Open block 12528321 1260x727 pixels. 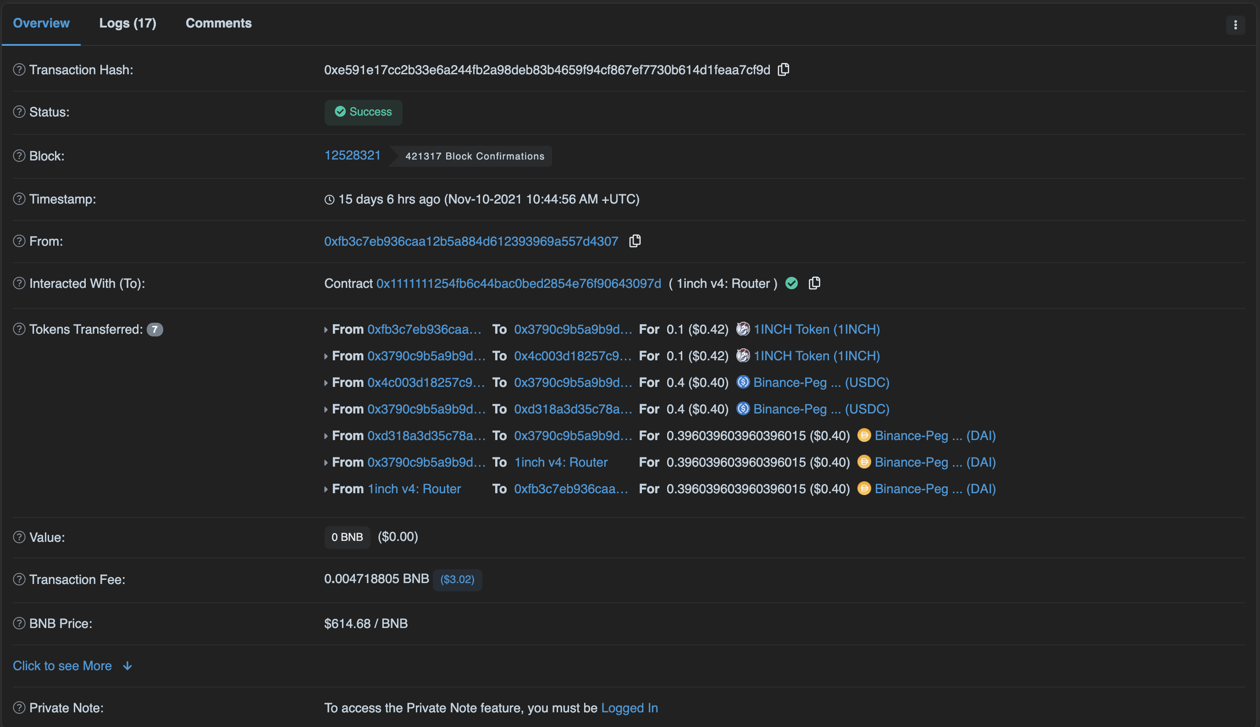coord(353,155)
